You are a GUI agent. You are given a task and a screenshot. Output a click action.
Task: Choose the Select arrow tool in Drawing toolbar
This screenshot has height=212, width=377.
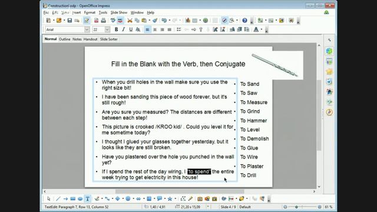pyautogui.click(x=48, y=199)
